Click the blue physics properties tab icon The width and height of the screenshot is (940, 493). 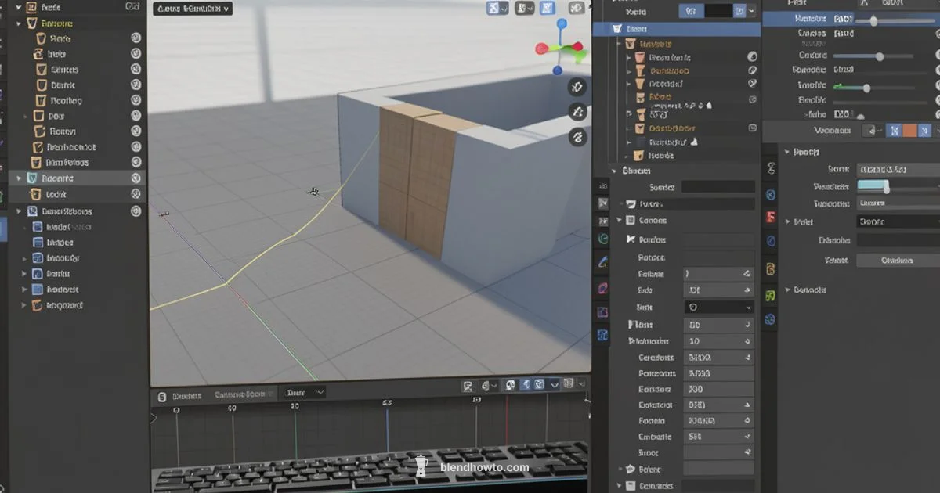coord(602,335)
